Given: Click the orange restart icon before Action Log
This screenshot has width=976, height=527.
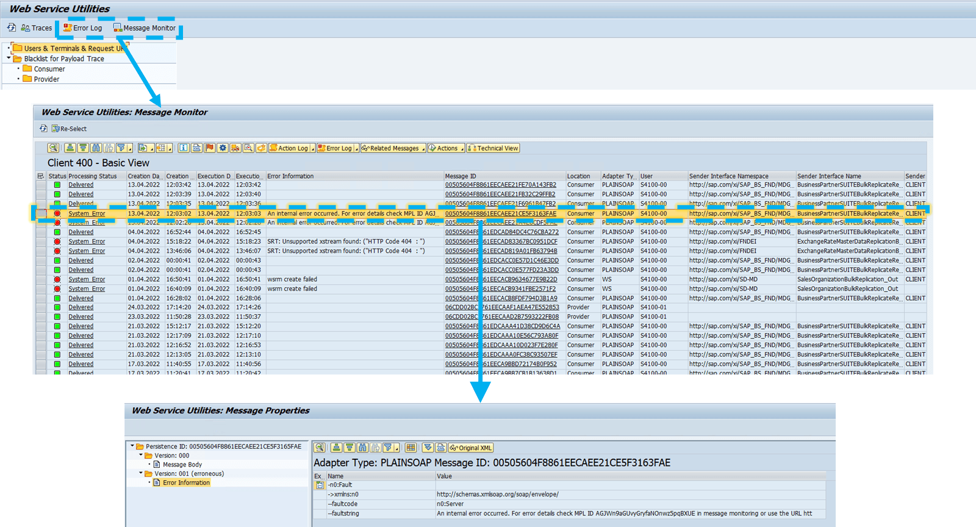Looking at the screenshot, I should pos(261,148).
